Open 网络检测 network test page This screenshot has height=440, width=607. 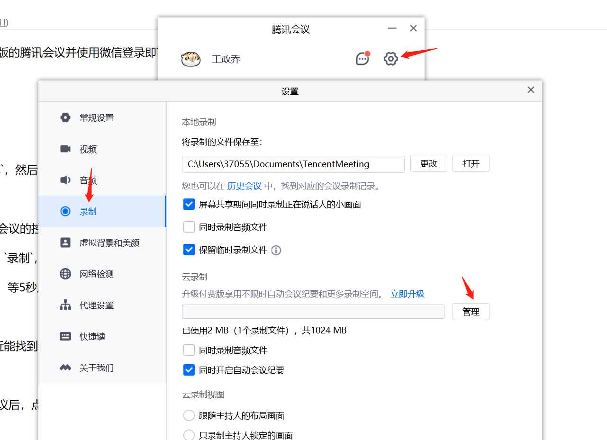pos(96,274)
